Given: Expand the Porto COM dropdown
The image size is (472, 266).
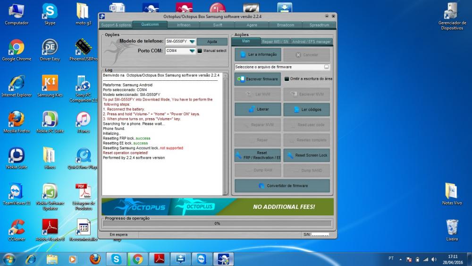Looking at the screenshot, I should click(x=192, y=51).
